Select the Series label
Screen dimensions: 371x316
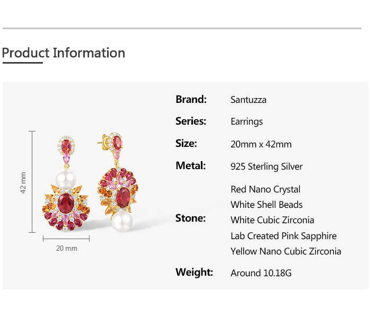pos(191,121)
